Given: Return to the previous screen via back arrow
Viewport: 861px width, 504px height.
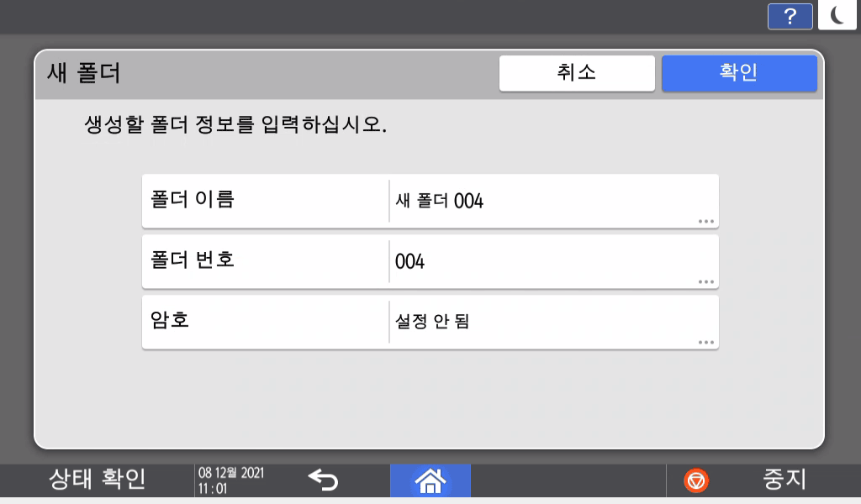Looking at the screenshot, I should [322, 480].
